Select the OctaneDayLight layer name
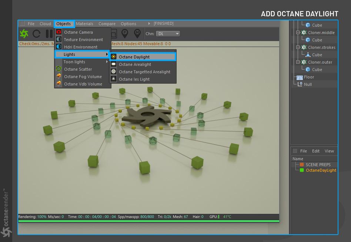The height and width of the screenshot is (242, 351). pos(321,170)
